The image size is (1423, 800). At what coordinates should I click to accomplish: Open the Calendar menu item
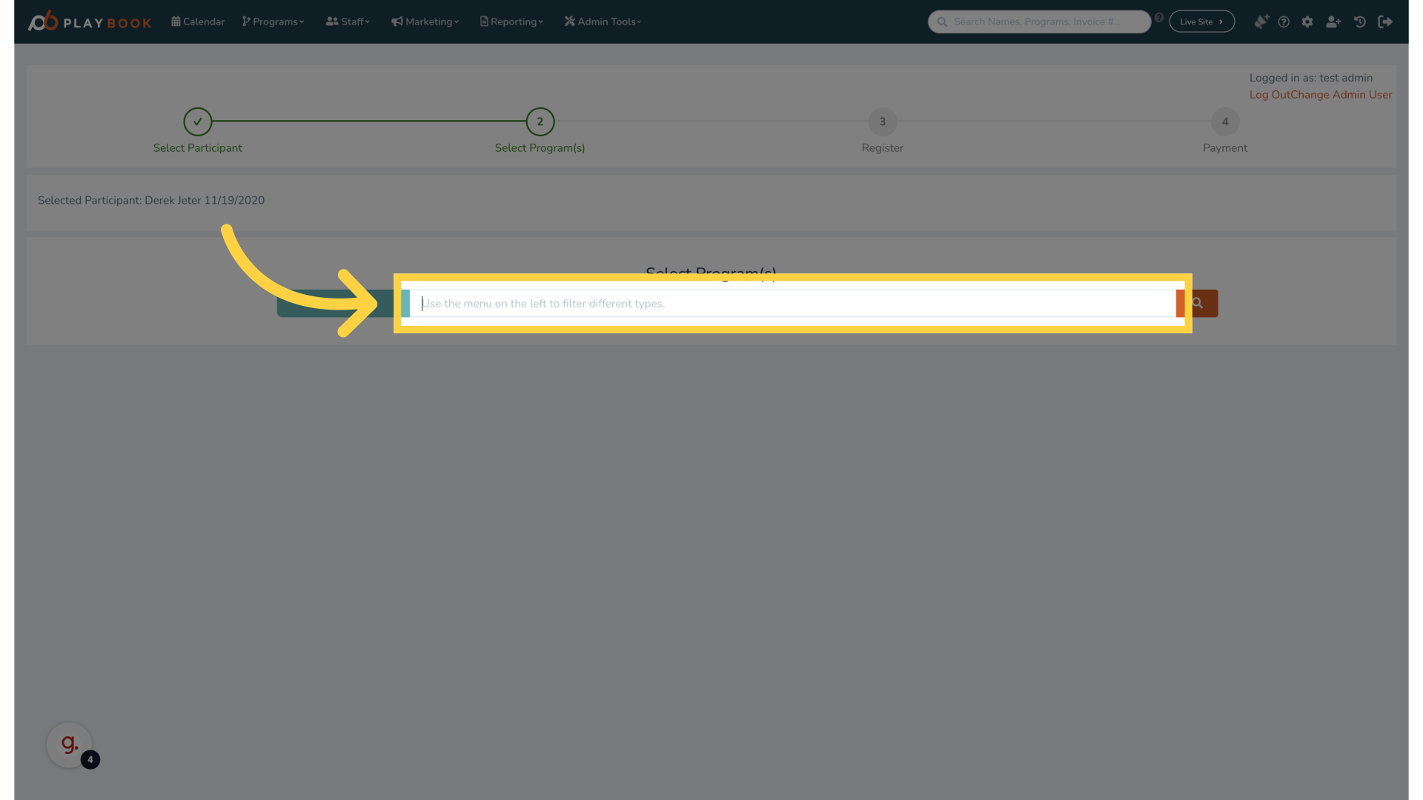[197, 21]
